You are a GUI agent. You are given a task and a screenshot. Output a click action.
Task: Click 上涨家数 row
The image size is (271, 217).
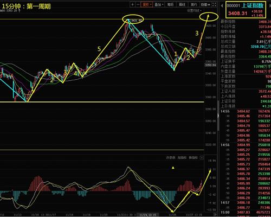tap(246, 76)
